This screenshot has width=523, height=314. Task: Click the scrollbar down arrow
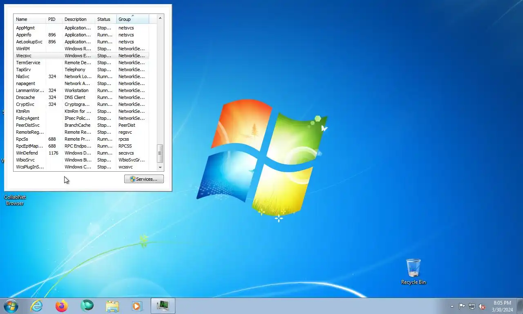pos(160,167)
